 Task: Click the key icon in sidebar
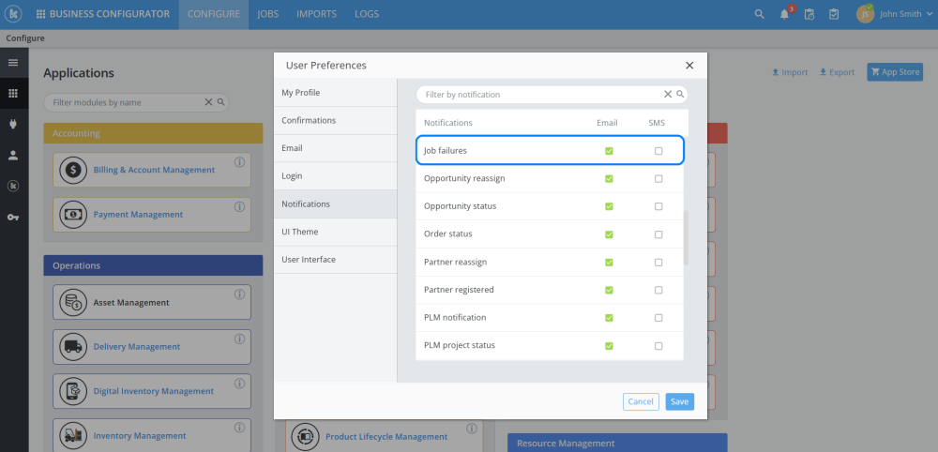coord(13,218)
